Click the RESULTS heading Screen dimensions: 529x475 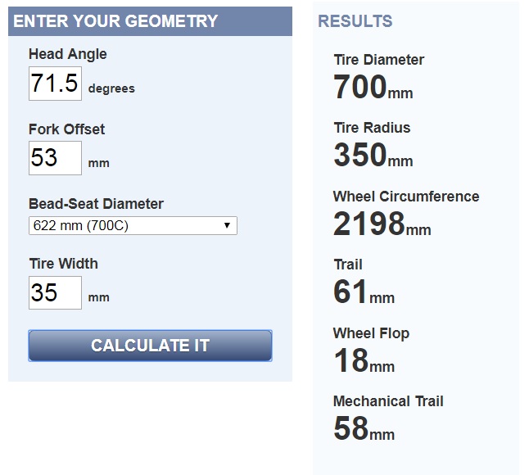tap(355, 21)
